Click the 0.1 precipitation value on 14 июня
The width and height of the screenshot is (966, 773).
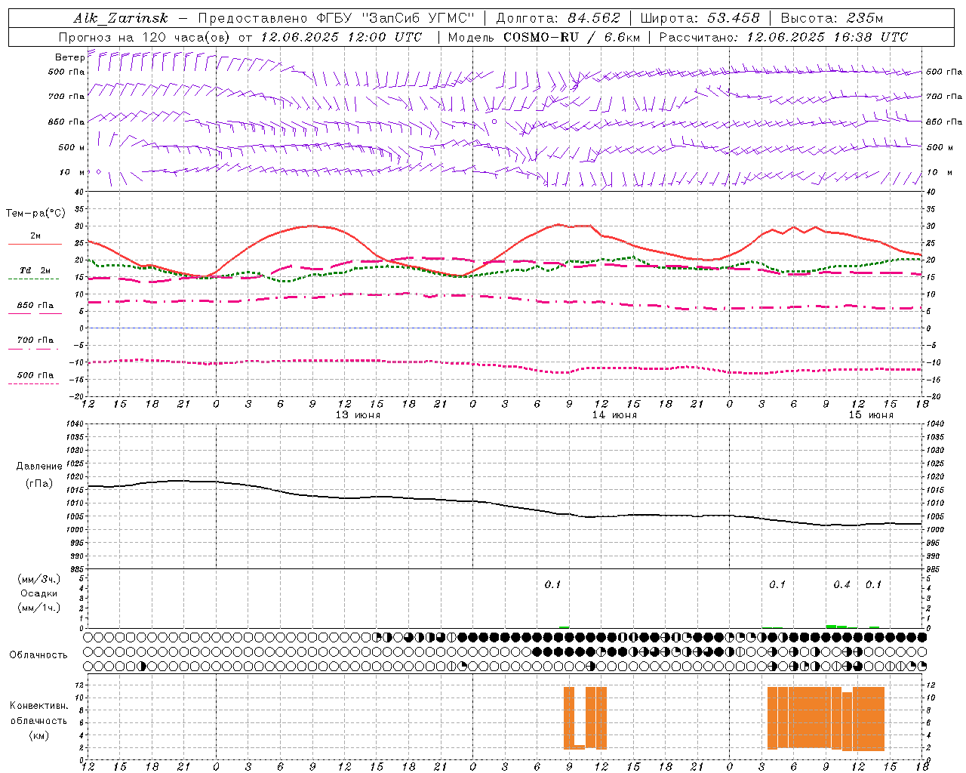[553, 585]
